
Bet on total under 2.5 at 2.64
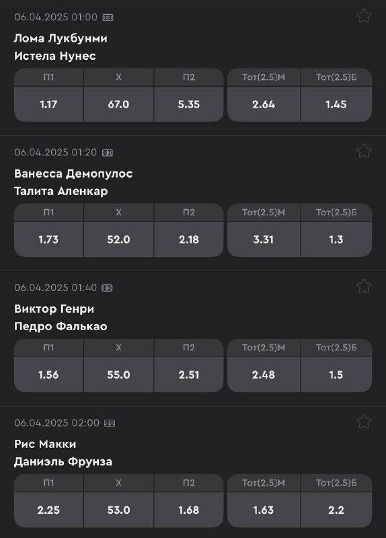tap(264, 104)
